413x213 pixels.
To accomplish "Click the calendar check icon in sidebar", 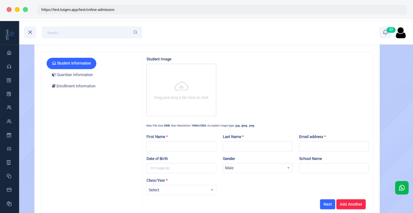I will coord(9,135).
